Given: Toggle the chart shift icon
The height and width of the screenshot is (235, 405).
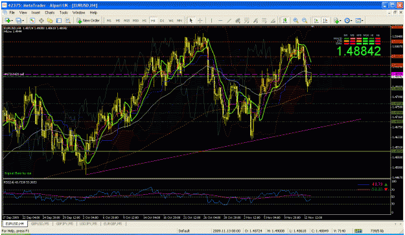Looking at the screenshot, I should tap(325, 20).
